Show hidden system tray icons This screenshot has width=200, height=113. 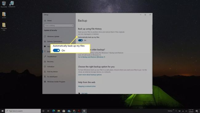click(x=176, y=111)
